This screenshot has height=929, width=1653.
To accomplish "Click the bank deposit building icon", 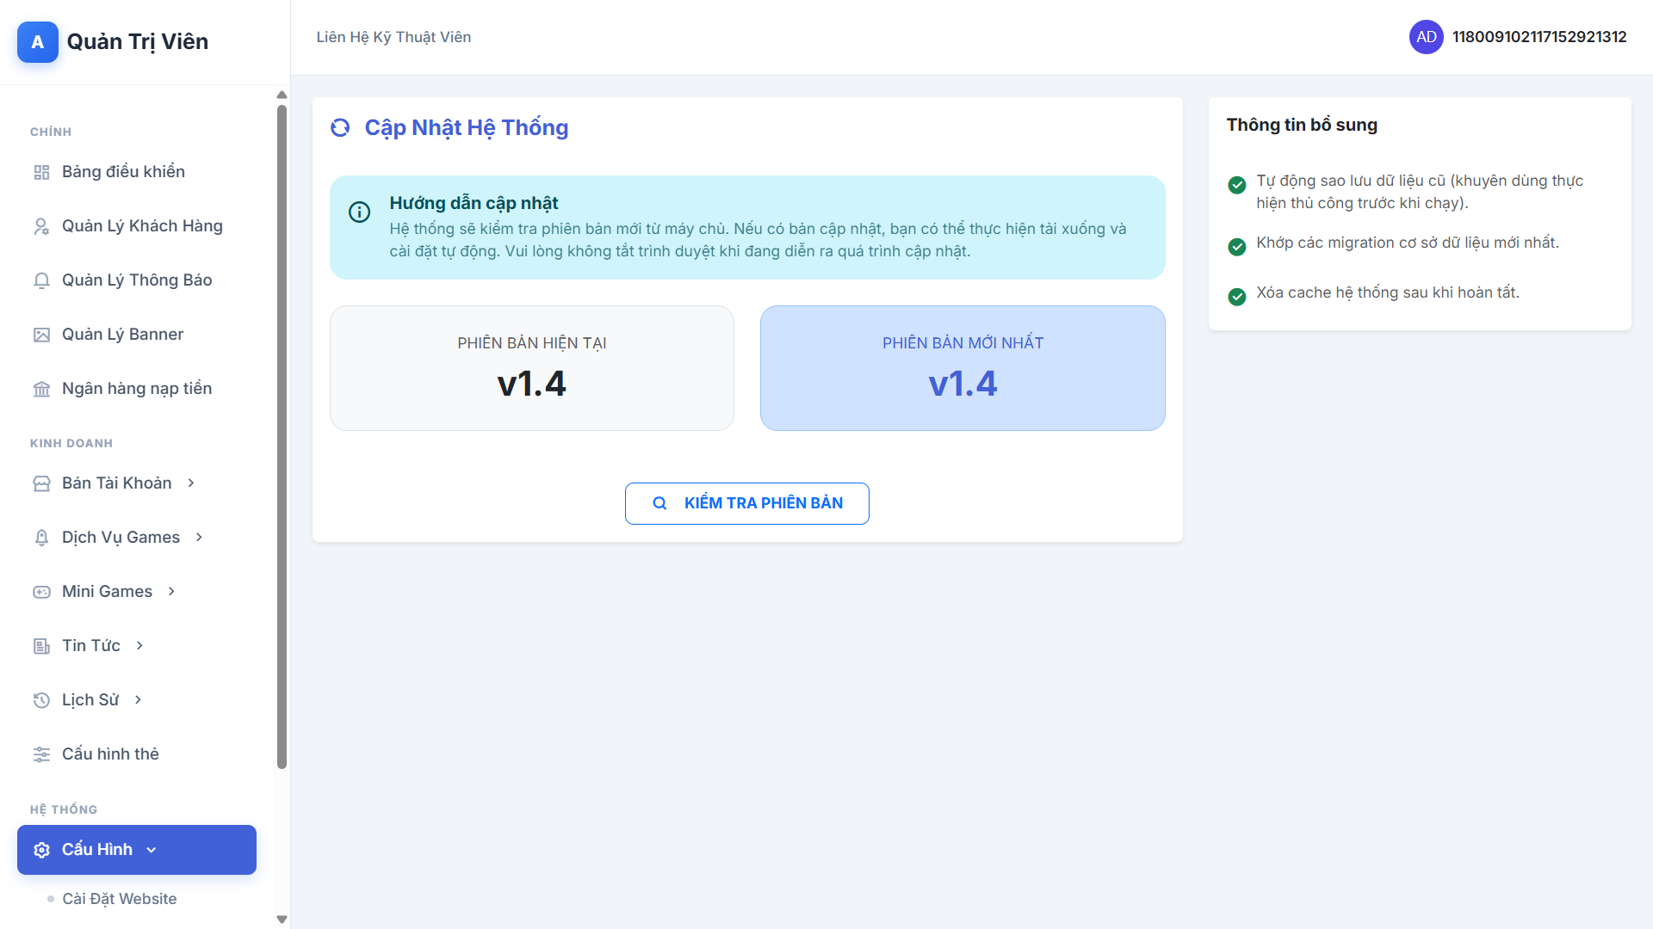I will pyautogui.click(x=41, y=389).
